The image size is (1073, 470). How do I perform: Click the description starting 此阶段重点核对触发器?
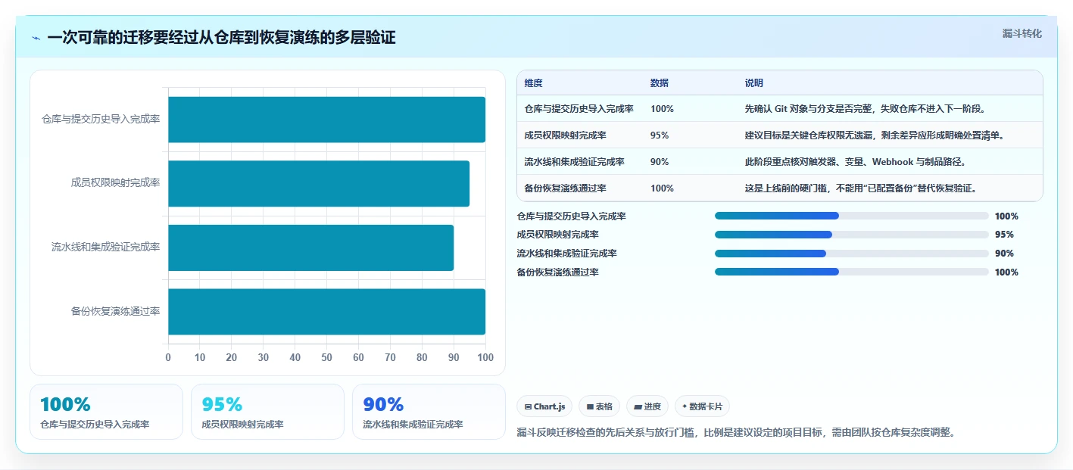click(x=855, y=162)
